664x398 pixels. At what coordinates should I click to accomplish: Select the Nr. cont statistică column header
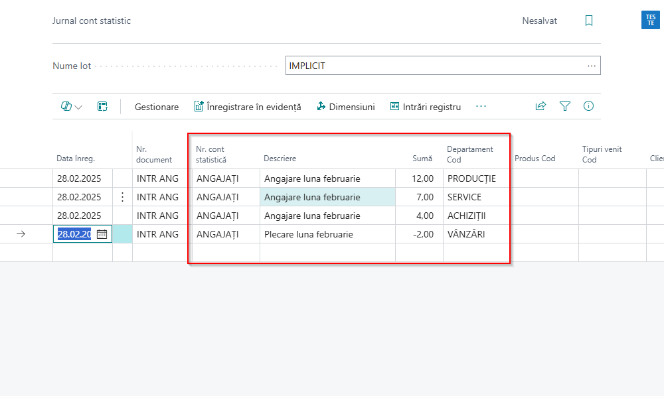pos(211,155)
